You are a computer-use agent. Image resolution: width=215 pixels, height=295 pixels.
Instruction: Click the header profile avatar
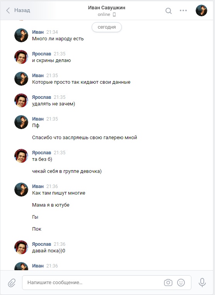click(201, 10)
